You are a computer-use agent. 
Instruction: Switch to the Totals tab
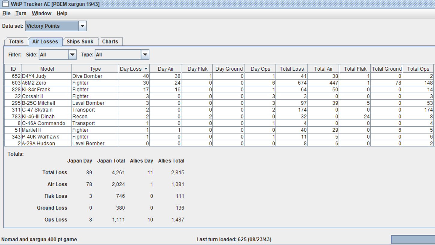[16, 41]
